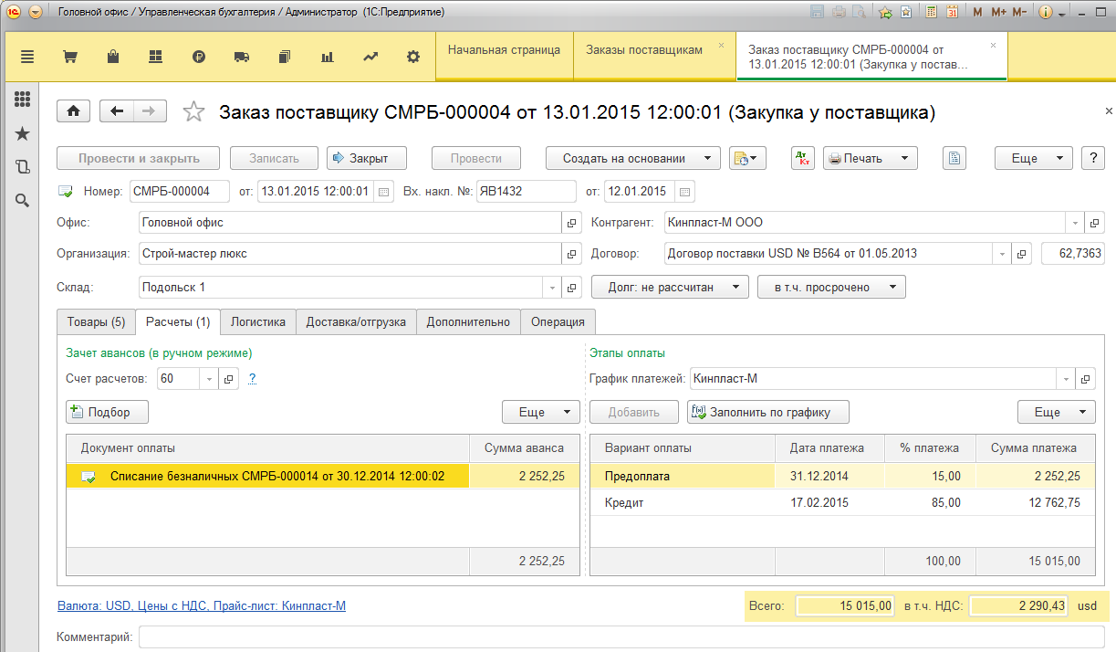1116x652 pixels.
Task: Go to the home page button
Action: pos(73,110)
